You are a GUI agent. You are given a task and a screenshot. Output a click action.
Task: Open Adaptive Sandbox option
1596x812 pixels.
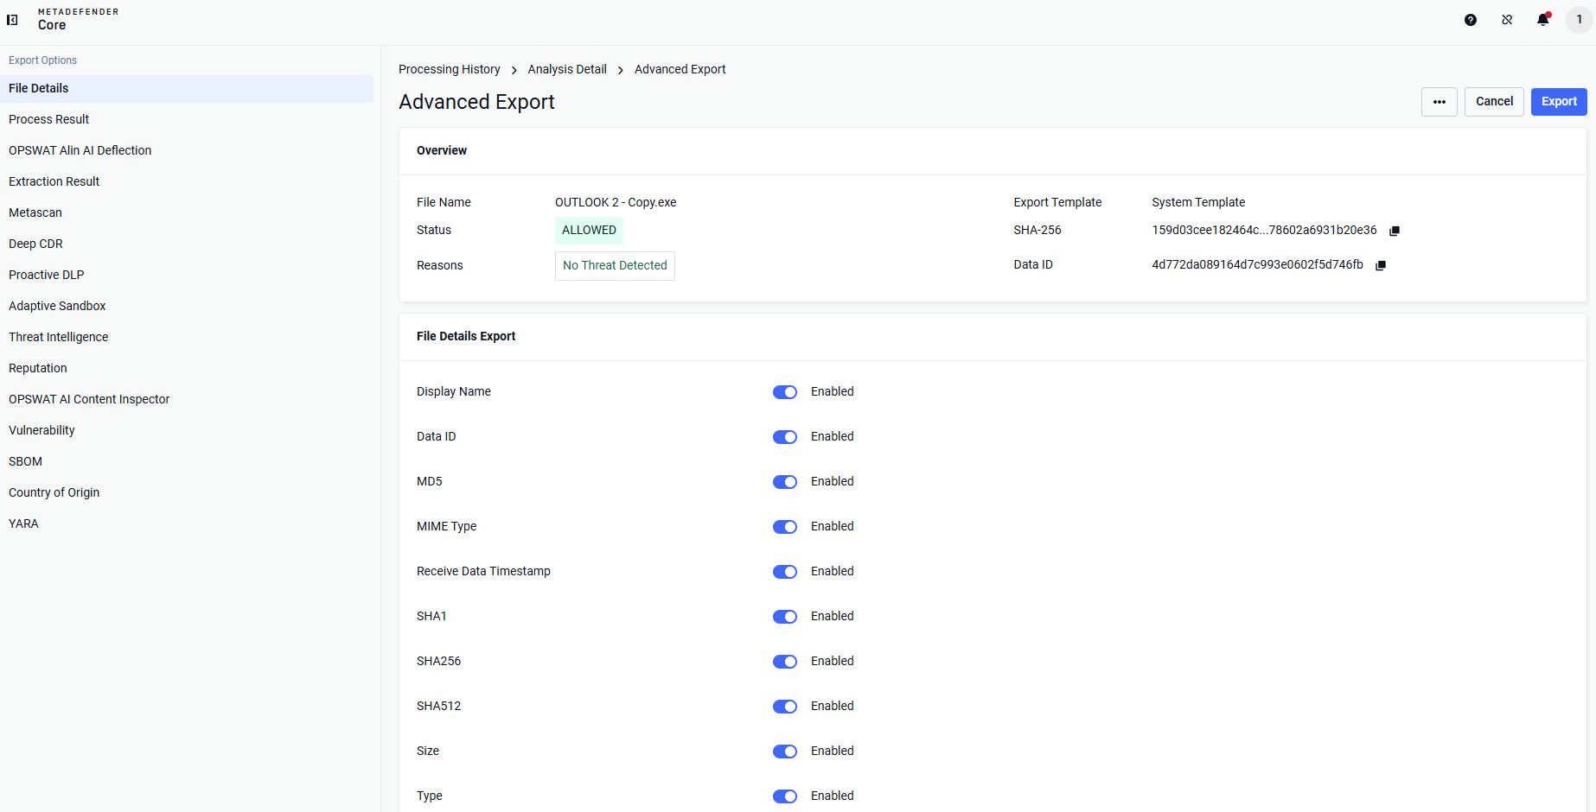pyautogui.click(x=187, y=307)
